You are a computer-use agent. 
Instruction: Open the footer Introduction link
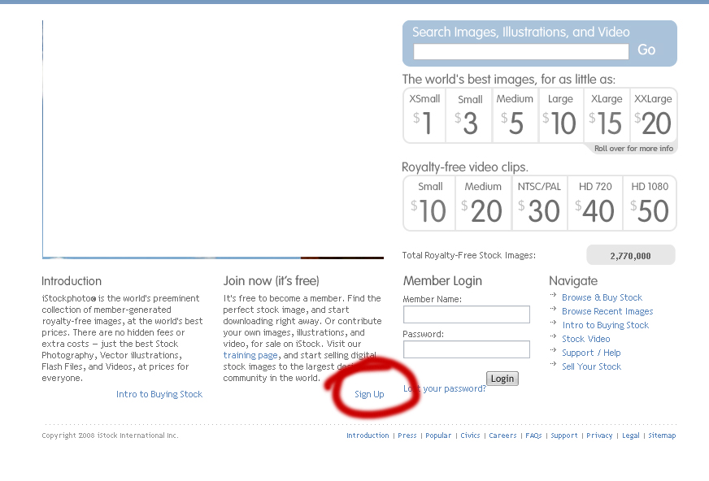368,435
